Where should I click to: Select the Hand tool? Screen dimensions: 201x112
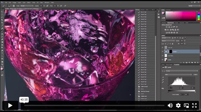click(2, 62)
